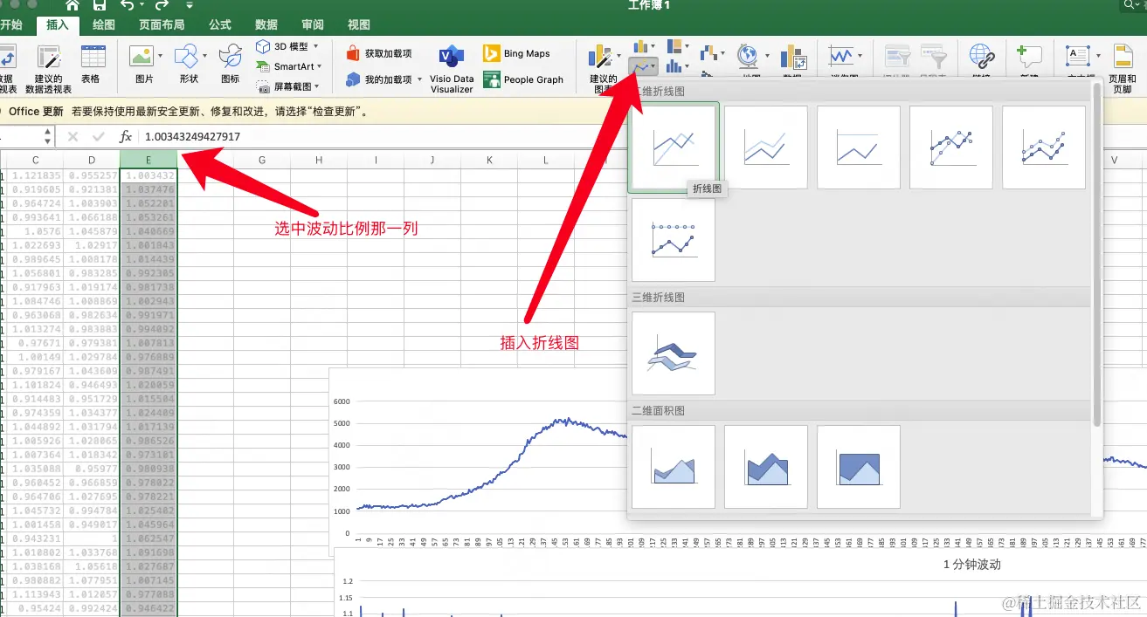This screenshot has height=617, width=1147.
Task: Select the stacked line with markers thumbnail
Action: point(1044,147)
